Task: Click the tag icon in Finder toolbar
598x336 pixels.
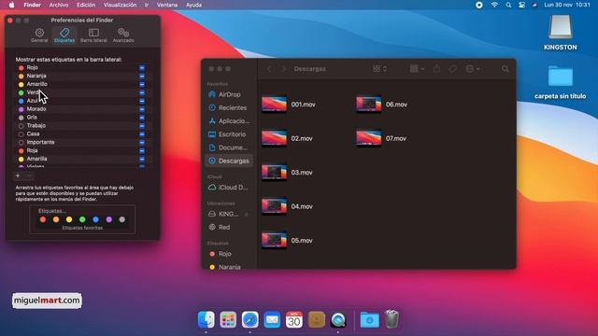Action: 452,69
